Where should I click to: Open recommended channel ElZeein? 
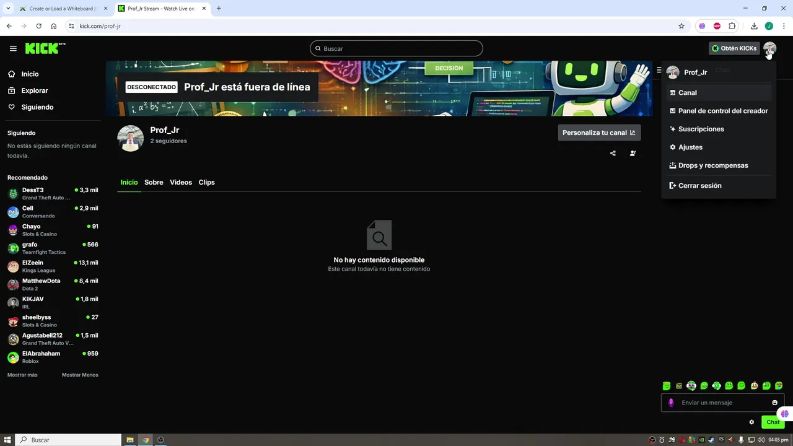click(x=53, y=266)
